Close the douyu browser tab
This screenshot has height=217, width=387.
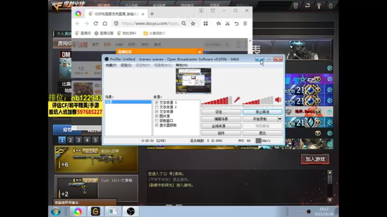point(143,14)
